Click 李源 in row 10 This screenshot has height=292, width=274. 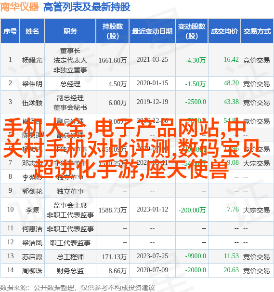tap(32, 210)
